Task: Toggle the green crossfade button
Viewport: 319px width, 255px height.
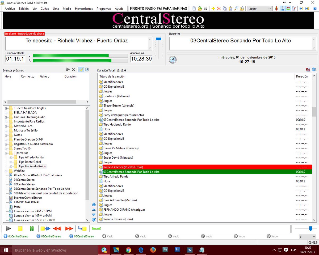Action: tap(96, 228)
